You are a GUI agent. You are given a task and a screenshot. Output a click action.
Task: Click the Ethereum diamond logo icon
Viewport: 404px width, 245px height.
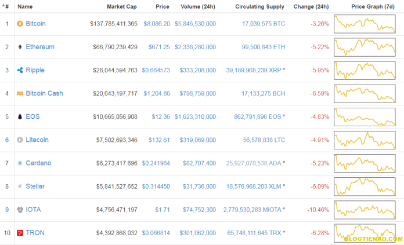[x=20, y=47]
